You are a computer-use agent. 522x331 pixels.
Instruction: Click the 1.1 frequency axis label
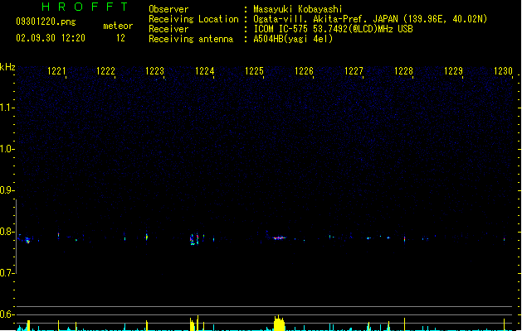point(7,108)
